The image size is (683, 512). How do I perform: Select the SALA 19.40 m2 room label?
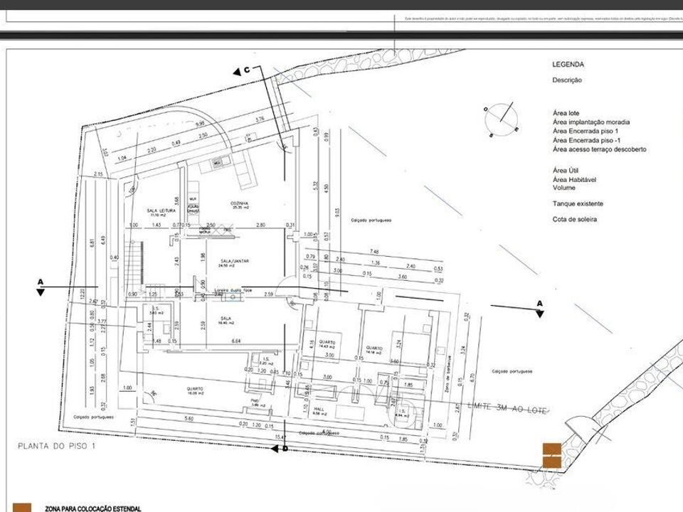(x=226, y=321)
